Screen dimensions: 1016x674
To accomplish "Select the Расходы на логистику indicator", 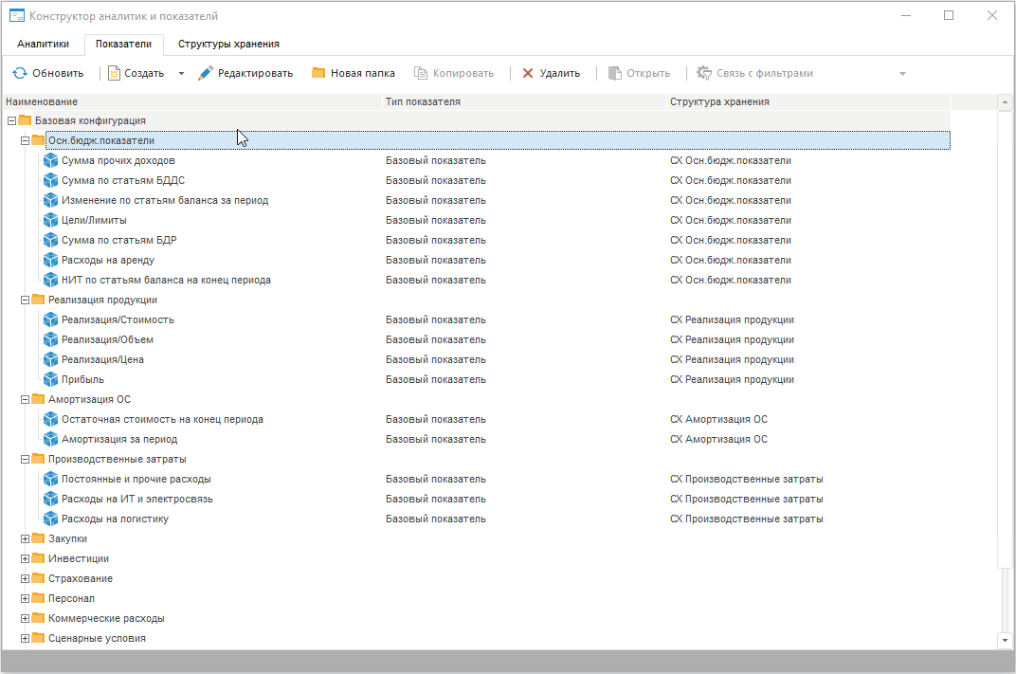I will point(115,519).
